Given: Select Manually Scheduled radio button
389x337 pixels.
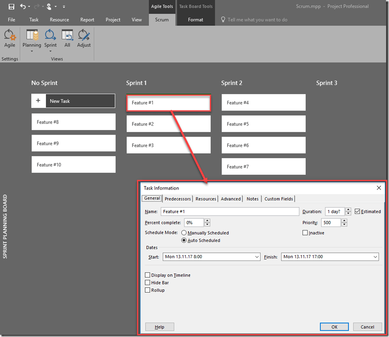Looking at the screenshot, I should (184, 233).
